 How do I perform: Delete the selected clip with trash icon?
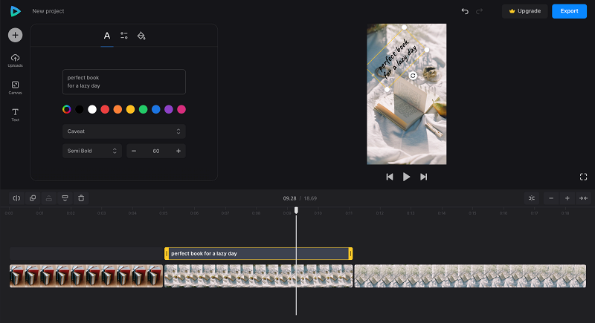click(81, 198)
